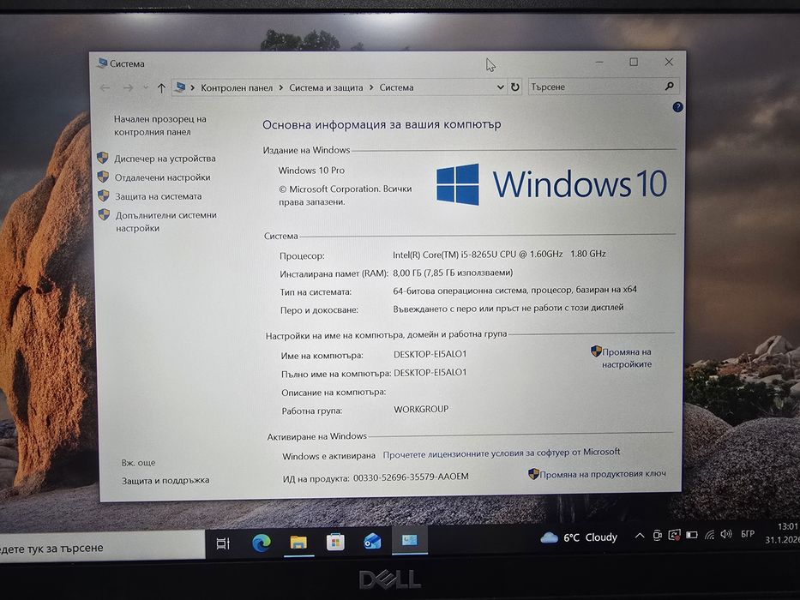Image resolution: width=800 pixels, height=600 pixels.
Task: Click shield icon beside Промяна на продуктовия ключ
Action: 533,474
